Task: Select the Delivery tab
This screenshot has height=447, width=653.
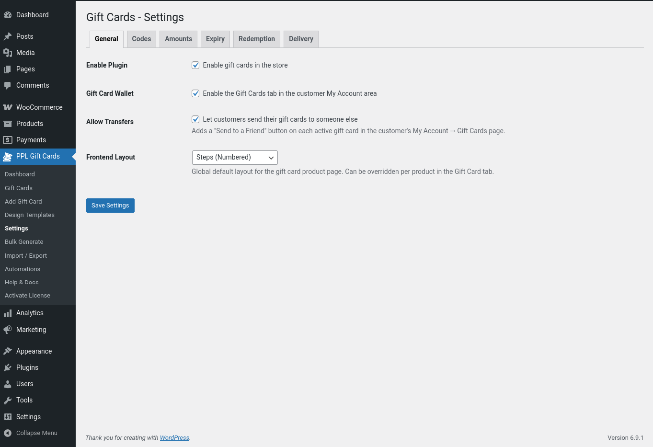Action: pyautogui.click(x=301, y=39)
